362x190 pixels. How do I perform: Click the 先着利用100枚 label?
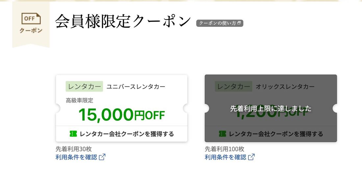224,149
